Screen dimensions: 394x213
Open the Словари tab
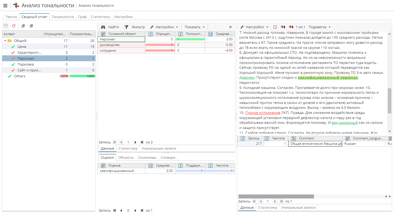[168, 158]
